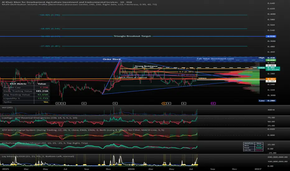The width and height of the screenshot is (290, 171).
Task: Select the Liq Intensity EGX indicator legend
Action: 38,156
